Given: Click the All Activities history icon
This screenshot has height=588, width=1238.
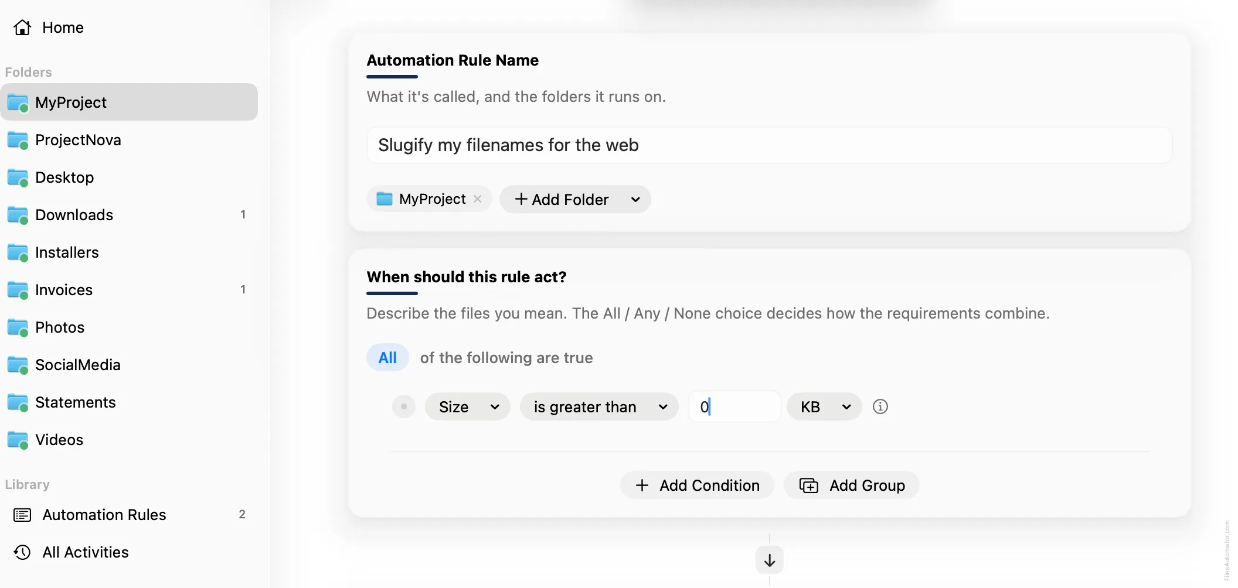Looking at the screenshot, I should tap(22, 552).
